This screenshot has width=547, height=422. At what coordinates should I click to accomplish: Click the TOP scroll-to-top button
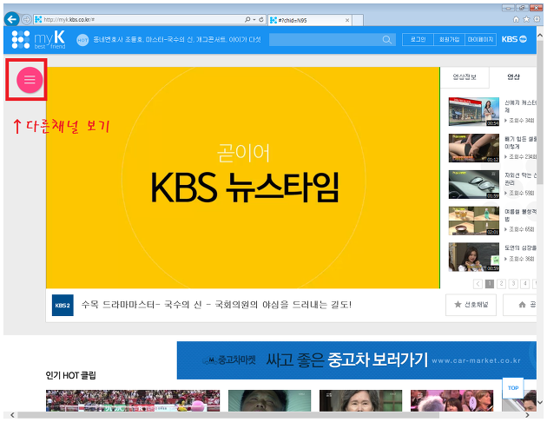[x=513, y=388]
